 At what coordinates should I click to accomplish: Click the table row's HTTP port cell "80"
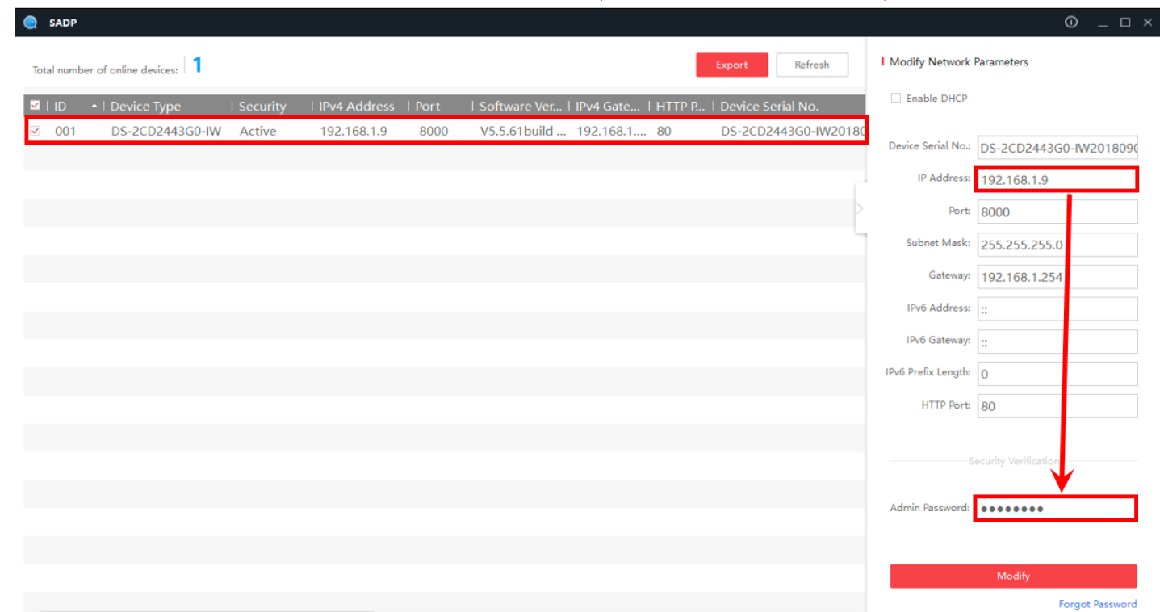pos(664,131)
